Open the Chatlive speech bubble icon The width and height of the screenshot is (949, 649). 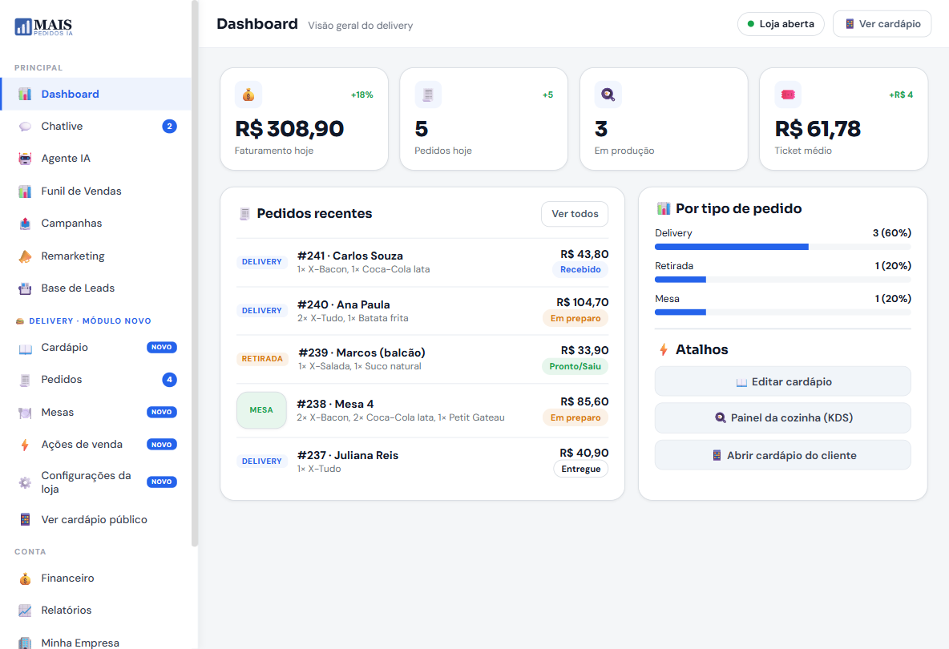click(x=25, y=127)
